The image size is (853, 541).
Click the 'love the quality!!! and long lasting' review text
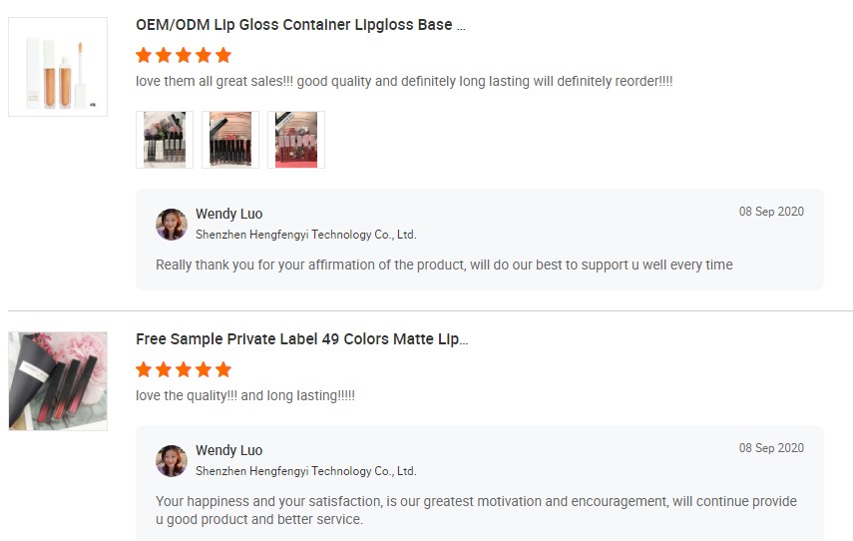pyautogui.click(x=245, y=395)
